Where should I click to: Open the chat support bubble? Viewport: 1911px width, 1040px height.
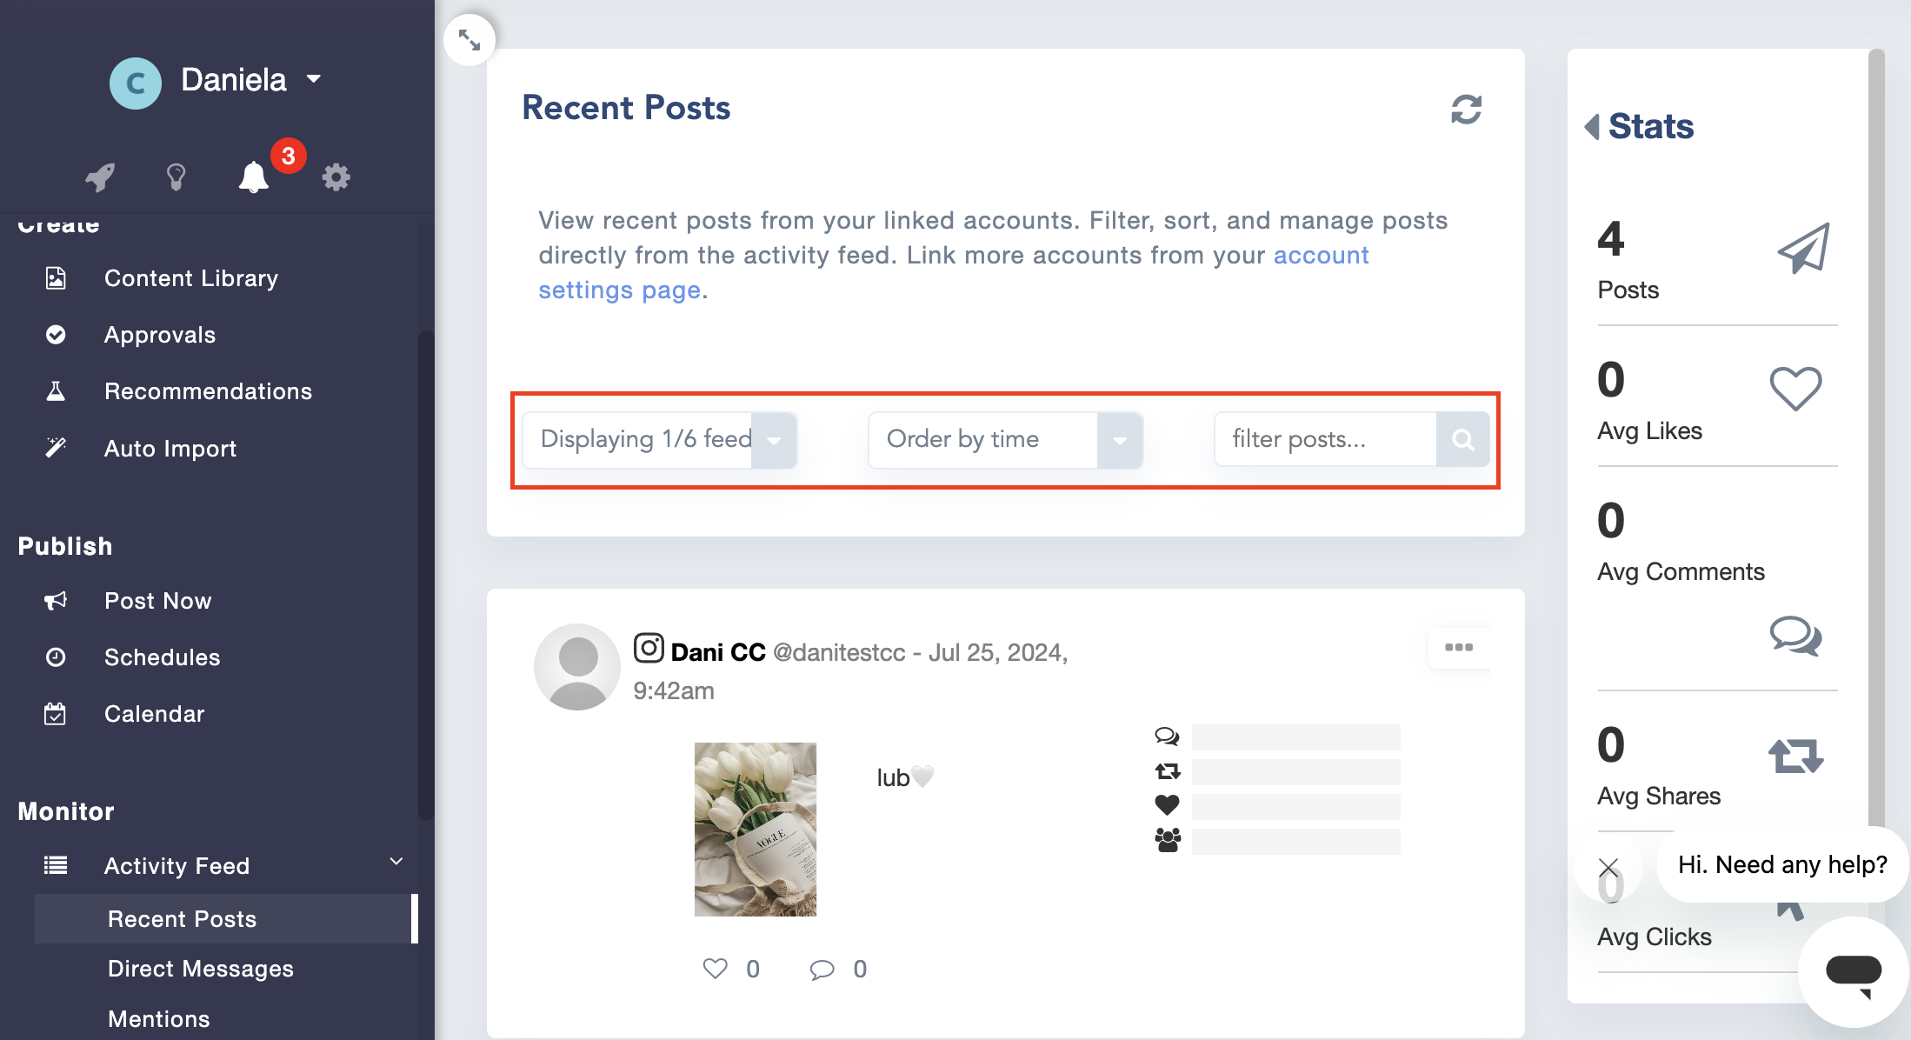click(x=1852, y=972)
